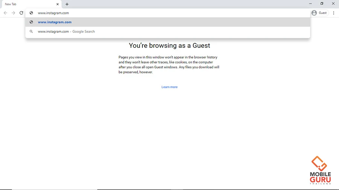Viewport: 339px width, 190px height.
Task: Minimize the Chrome window
Action: tap(309, 4)
